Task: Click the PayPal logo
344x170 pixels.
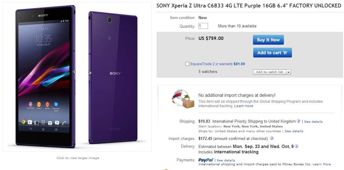Action: [206, 160]
